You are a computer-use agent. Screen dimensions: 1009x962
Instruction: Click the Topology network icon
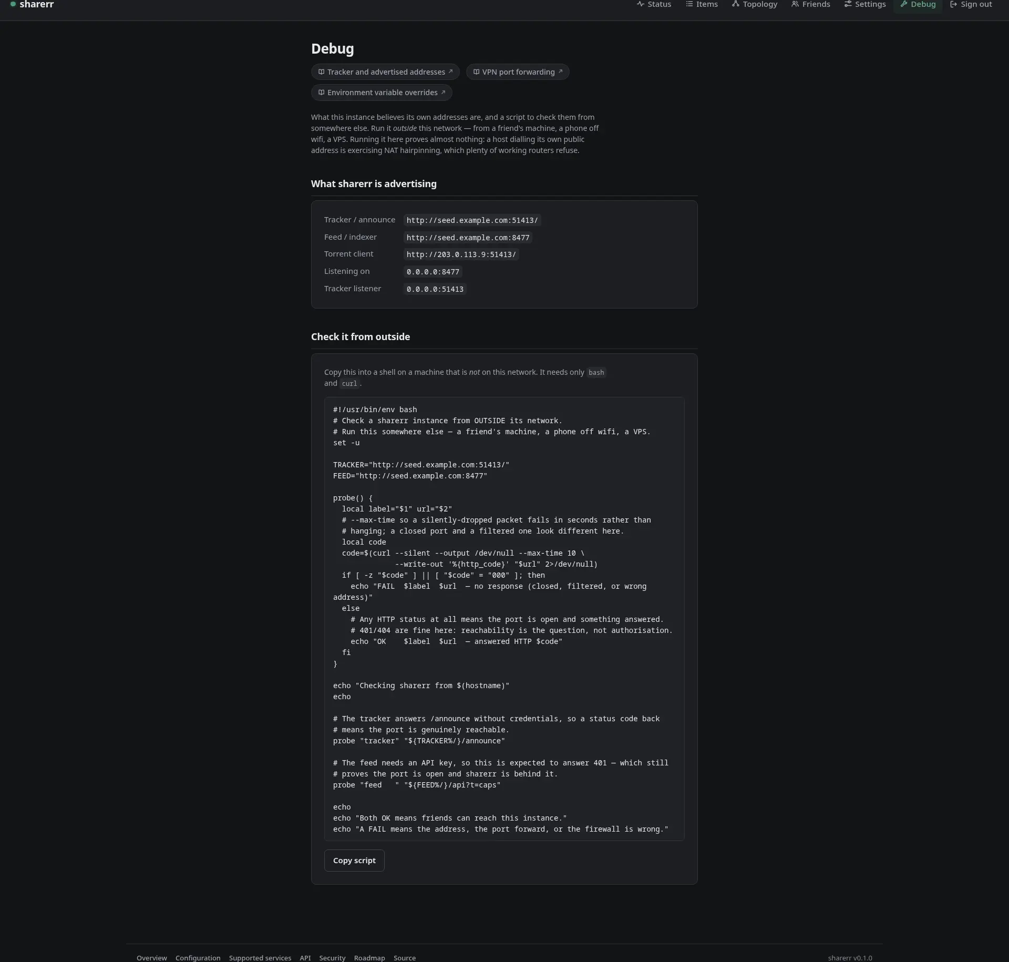736,4
